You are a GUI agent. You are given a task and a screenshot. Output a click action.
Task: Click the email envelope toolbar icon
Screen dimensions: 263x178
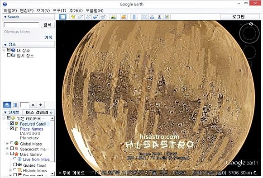tap(144, 17)
